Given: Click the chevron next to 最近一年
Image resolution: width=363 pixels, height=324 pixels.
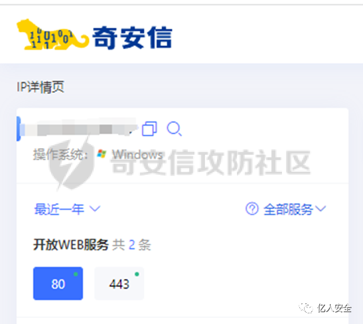Looking at the screenshot, I should (95, 209).
